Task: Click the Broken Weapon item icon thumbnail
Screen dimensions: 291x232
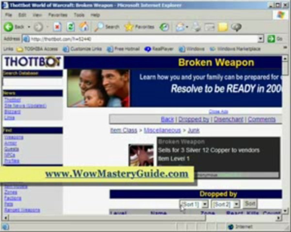Action: [141, 155]
